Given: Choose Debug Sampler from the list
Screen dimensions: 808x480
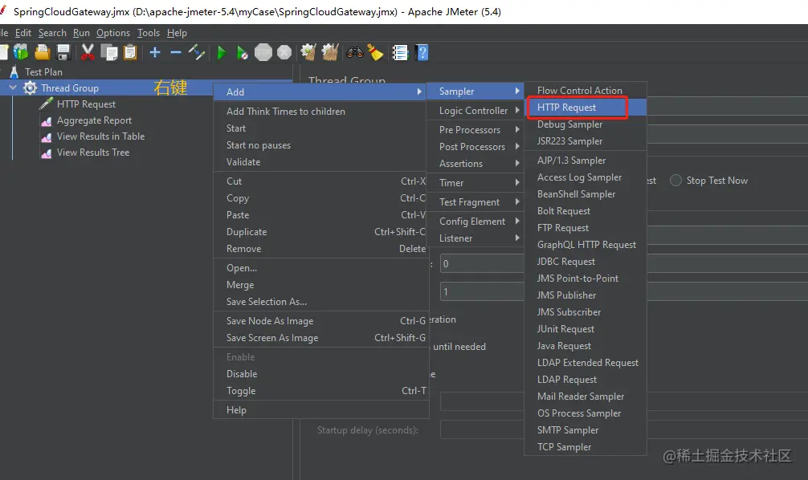Looking at the screenshot, I should [x=586, y=124].
